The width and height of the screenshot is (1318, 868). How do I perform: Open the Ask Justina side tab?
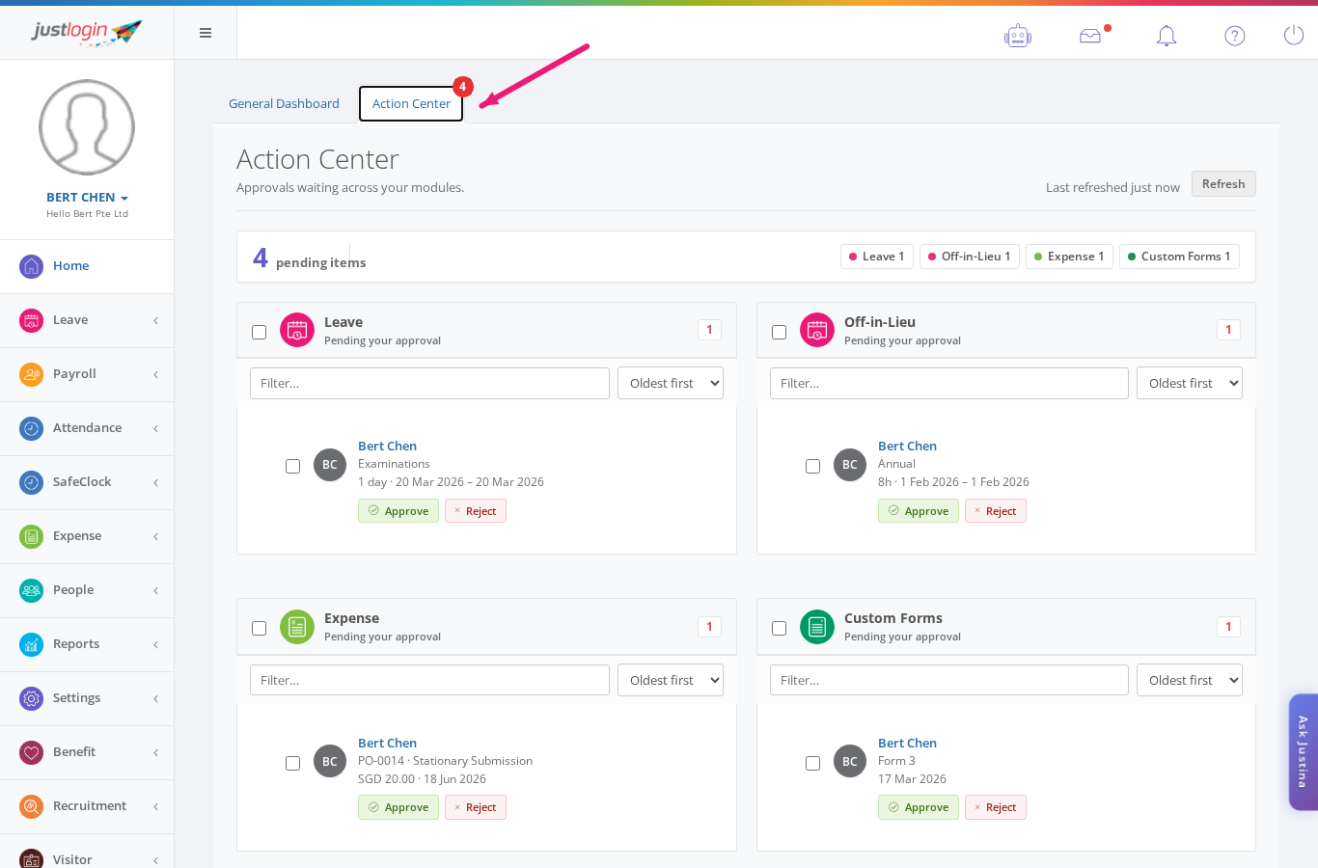point(1303,752)
